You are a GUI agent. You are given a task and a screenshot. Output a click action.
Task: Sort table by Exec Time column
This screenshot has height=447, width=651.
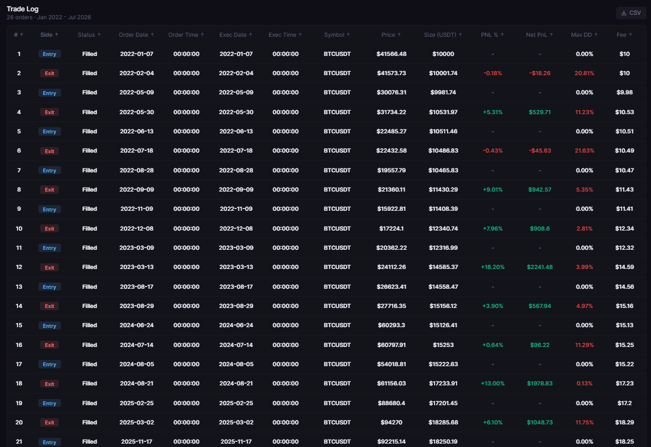click(285, 35)
